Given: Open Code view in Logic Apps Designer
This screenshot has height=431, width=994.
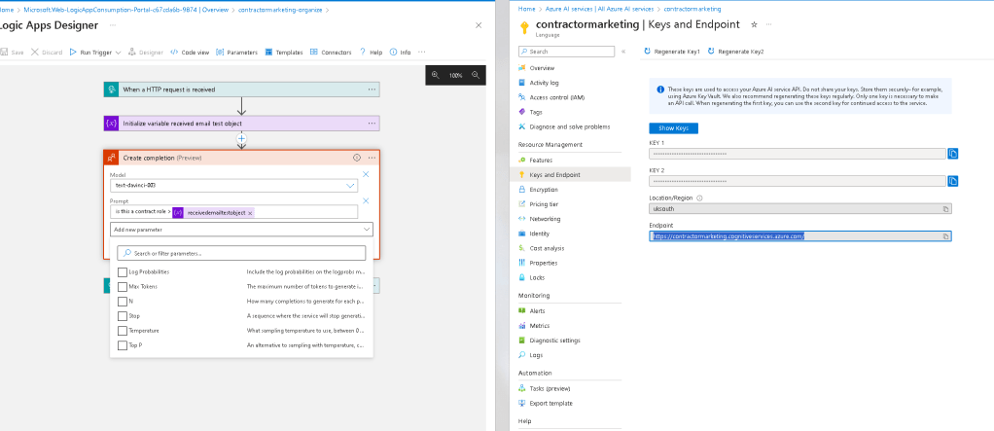Looking at the screenshot, I should pyautogui.click(x=190, y=53).
